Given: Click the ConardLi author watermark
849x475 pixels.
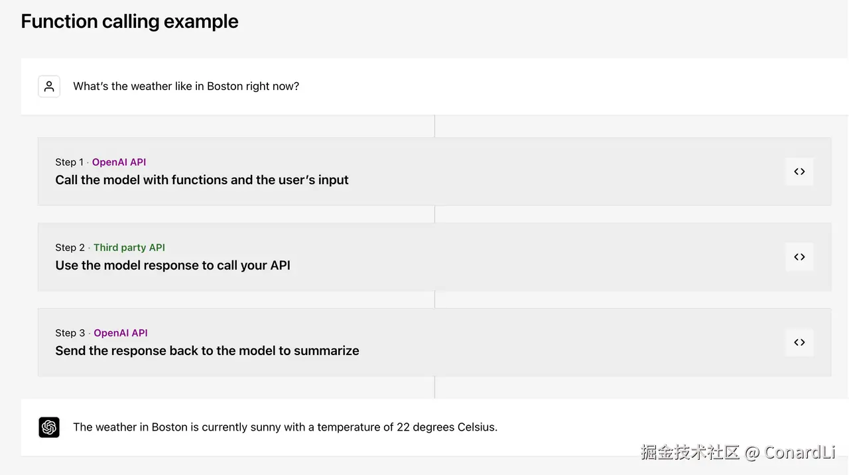Looking at the screenshot, I should coord(799,452).
